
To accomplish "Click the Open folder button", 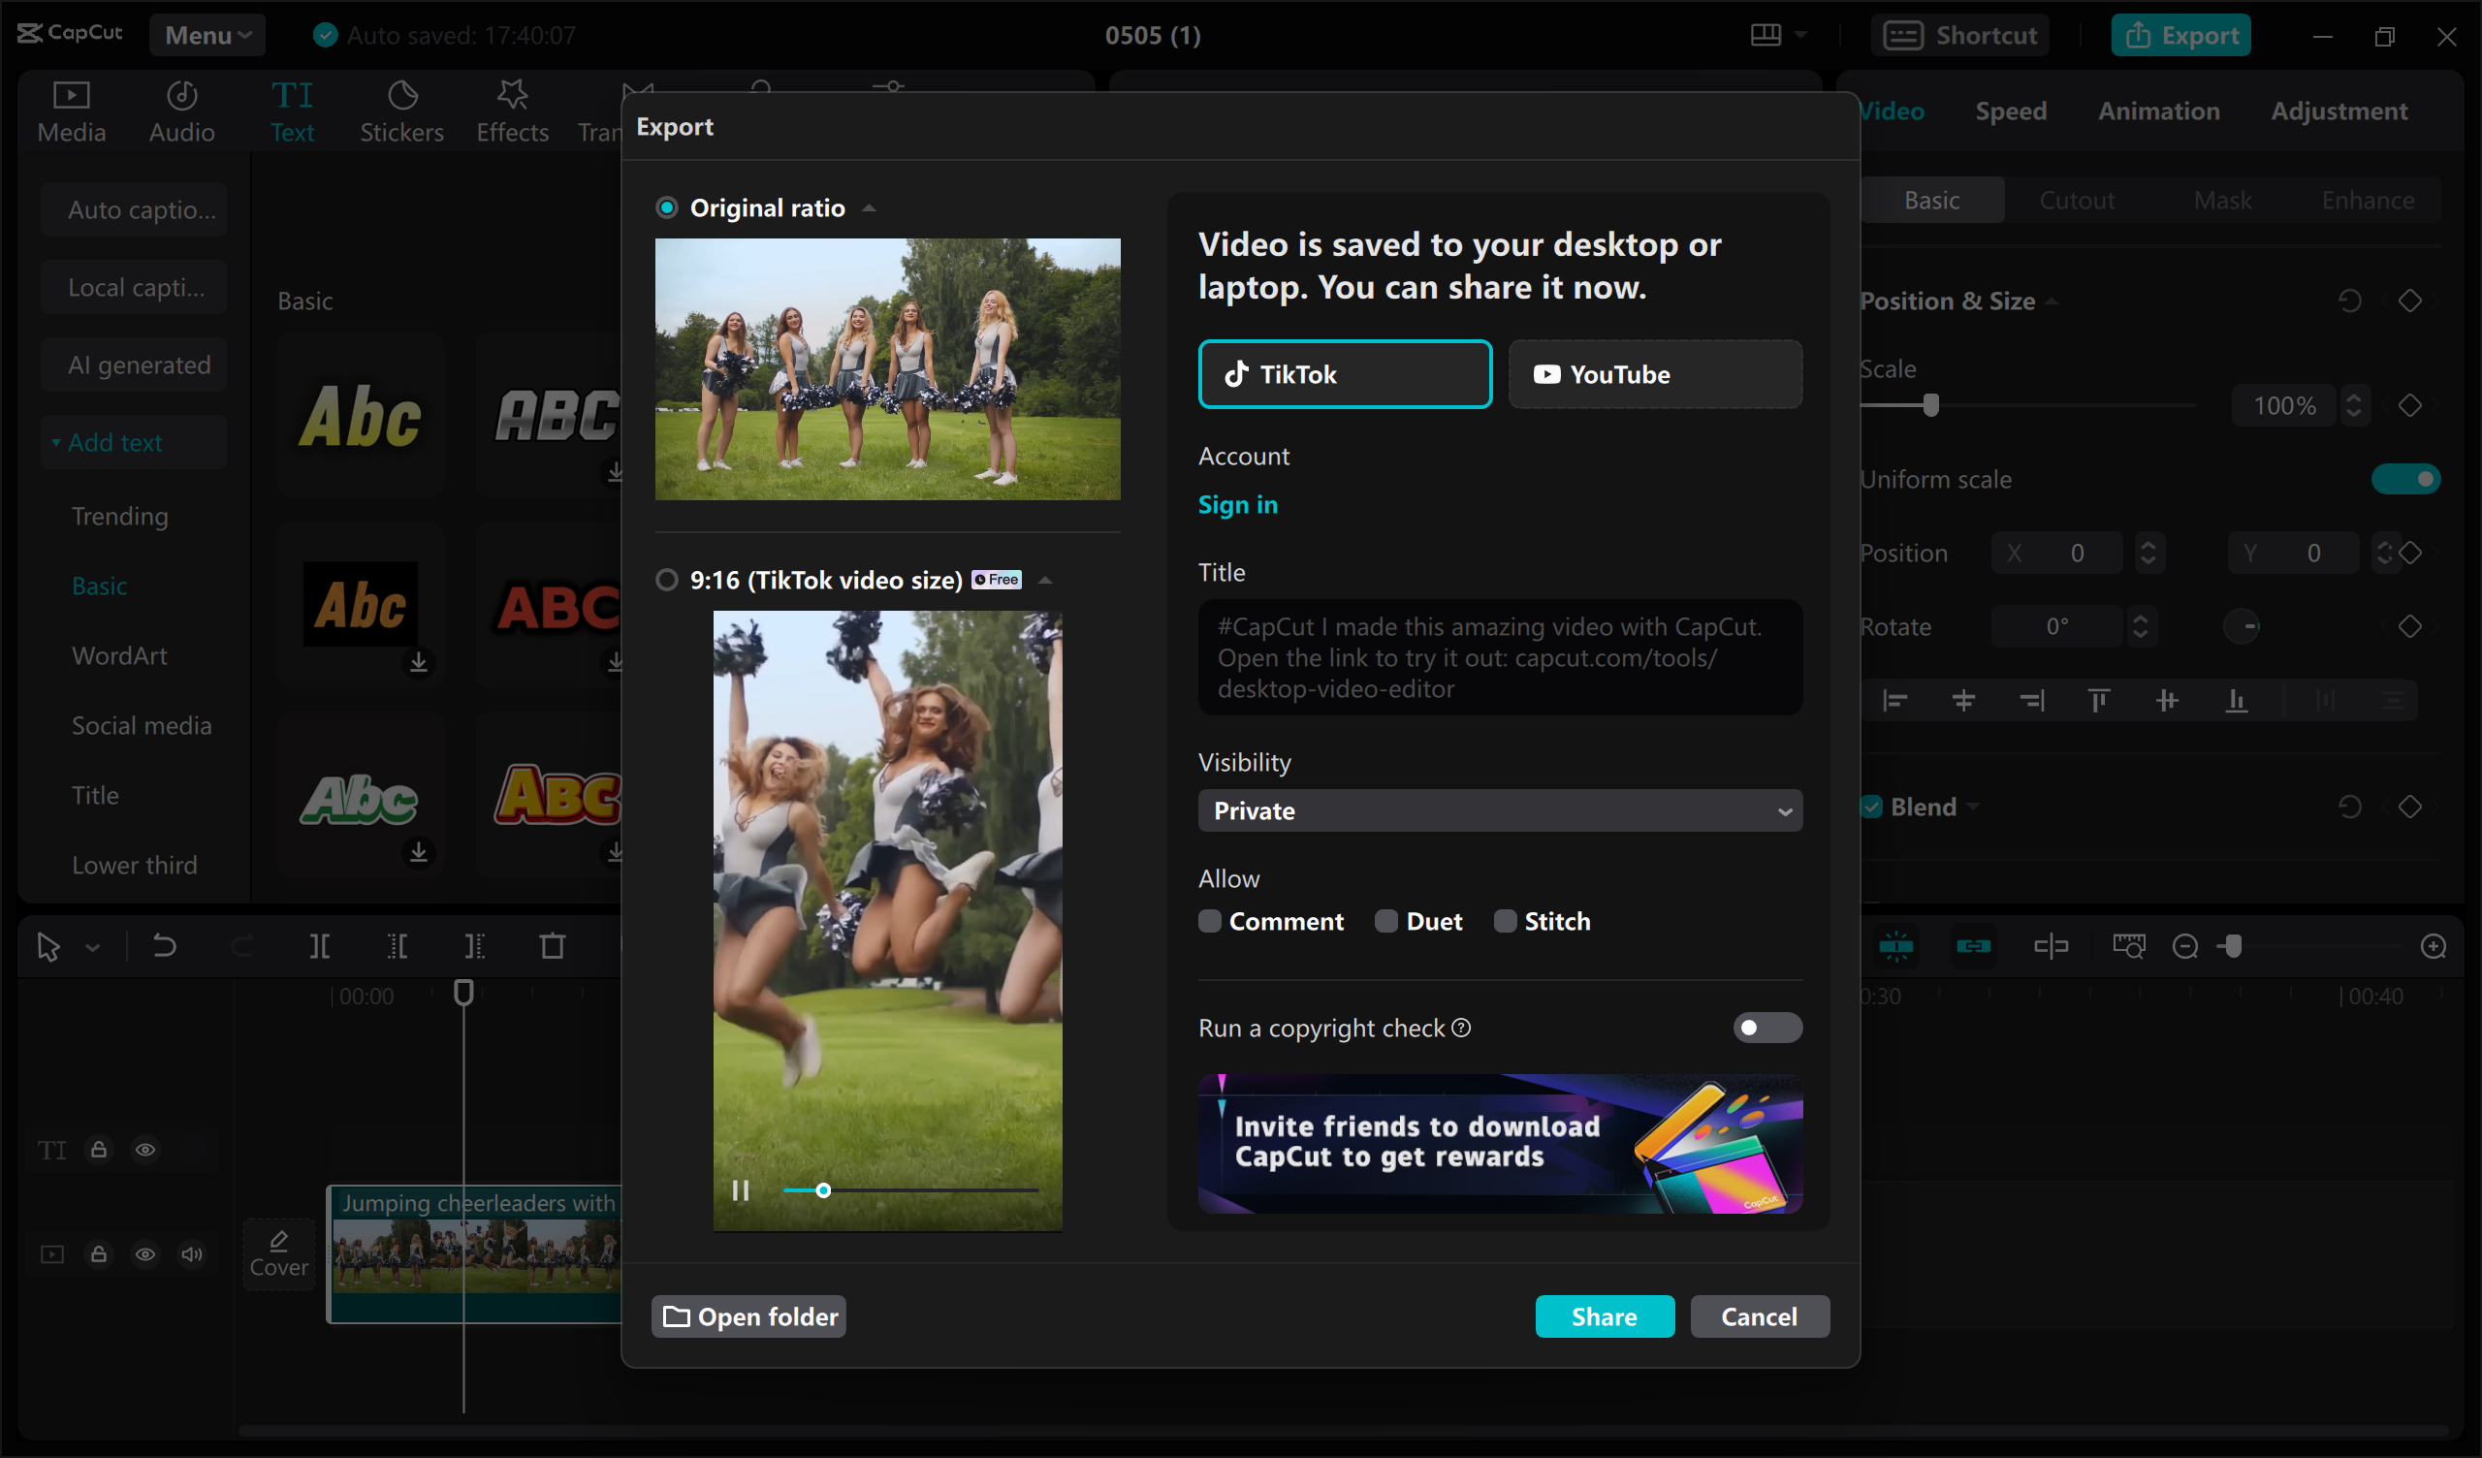I will [748, 1316].
